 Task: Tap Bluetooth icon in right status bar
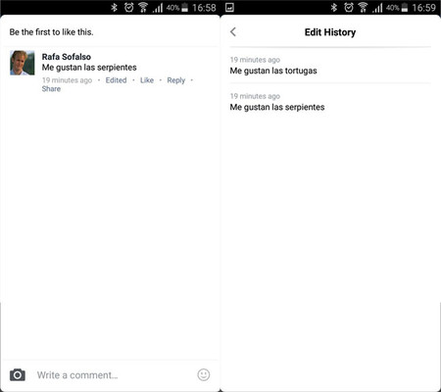pyautogui.click(x=334, y=7)
